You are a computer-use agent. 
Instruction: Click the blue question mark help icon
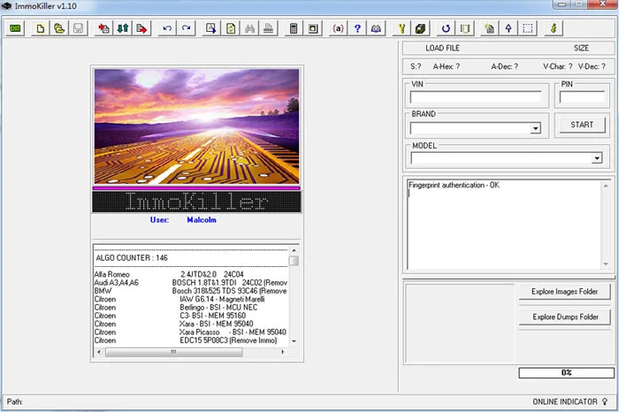(x=357, y=28)
